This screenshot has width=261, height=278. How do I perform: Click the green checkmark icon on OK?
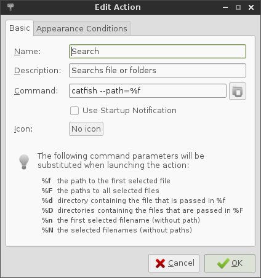(223, 263)
